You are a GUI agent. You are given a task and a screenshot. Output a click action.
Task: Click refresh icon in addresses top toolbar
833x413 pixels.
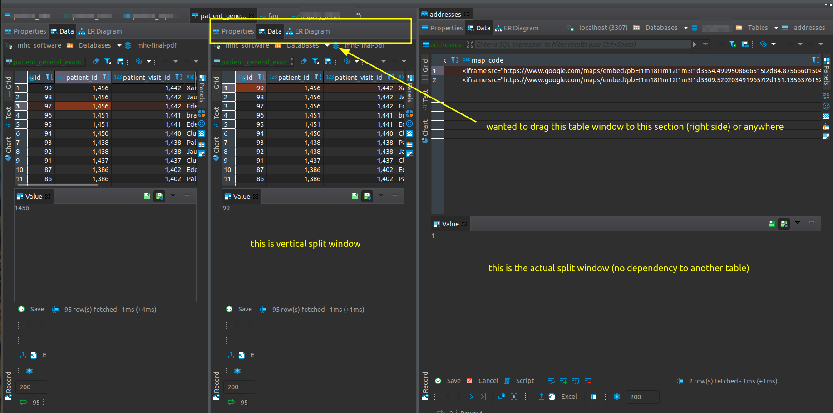click(764, 44)
